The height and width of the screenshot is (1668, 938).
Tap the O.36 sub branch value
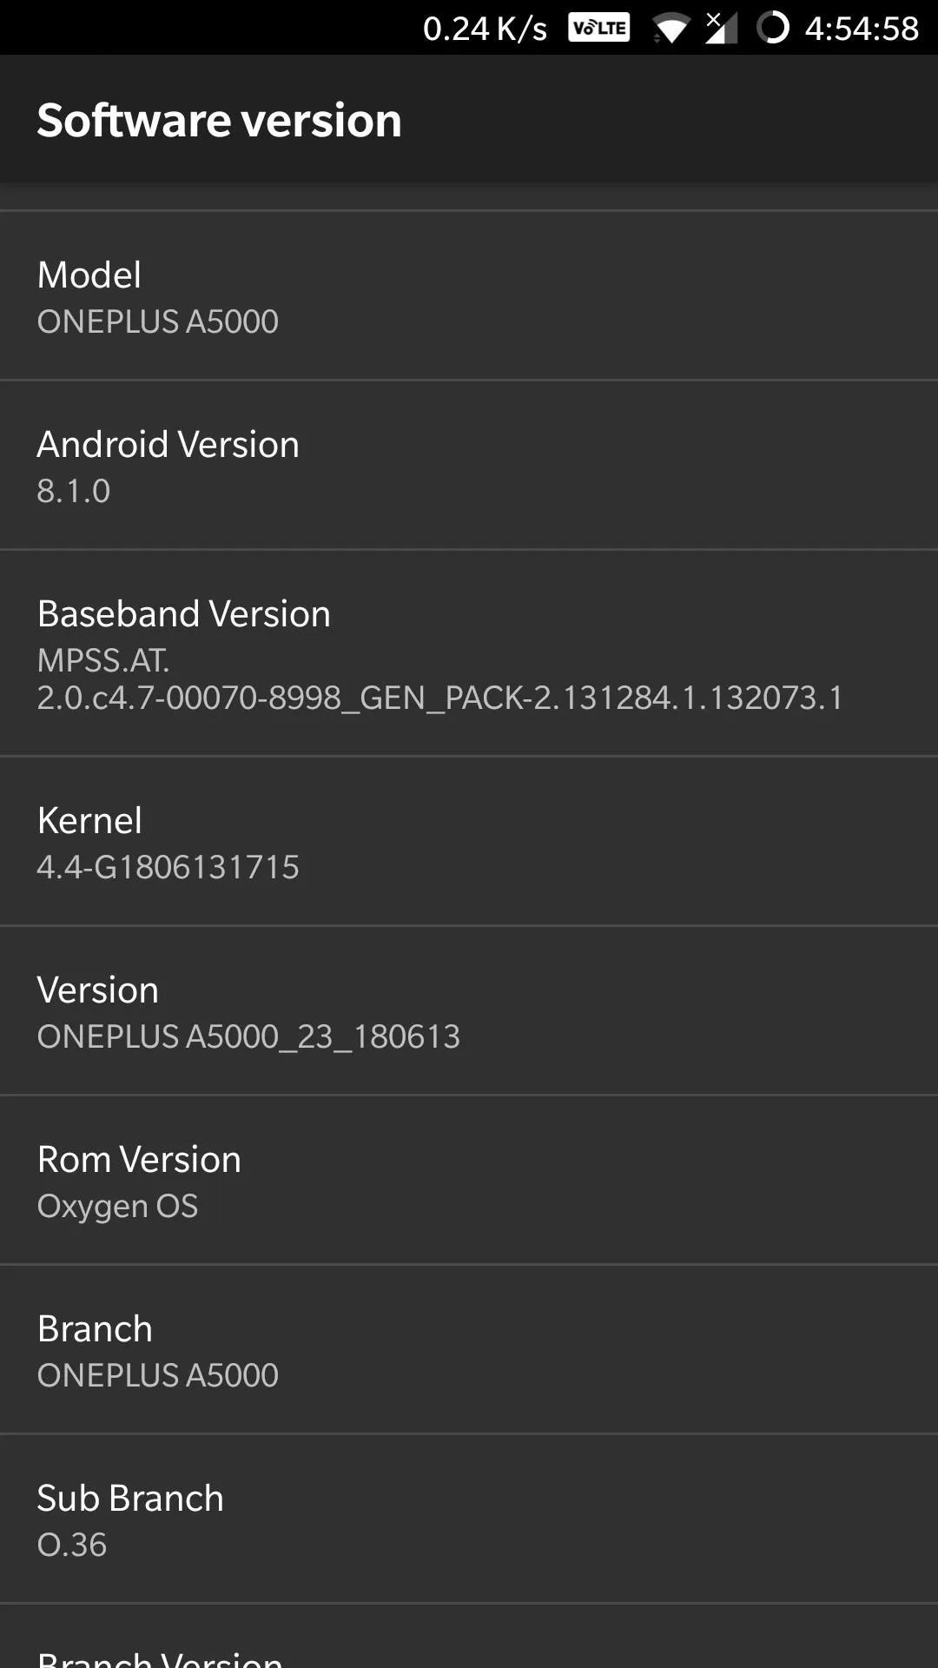click(72, 1545)
